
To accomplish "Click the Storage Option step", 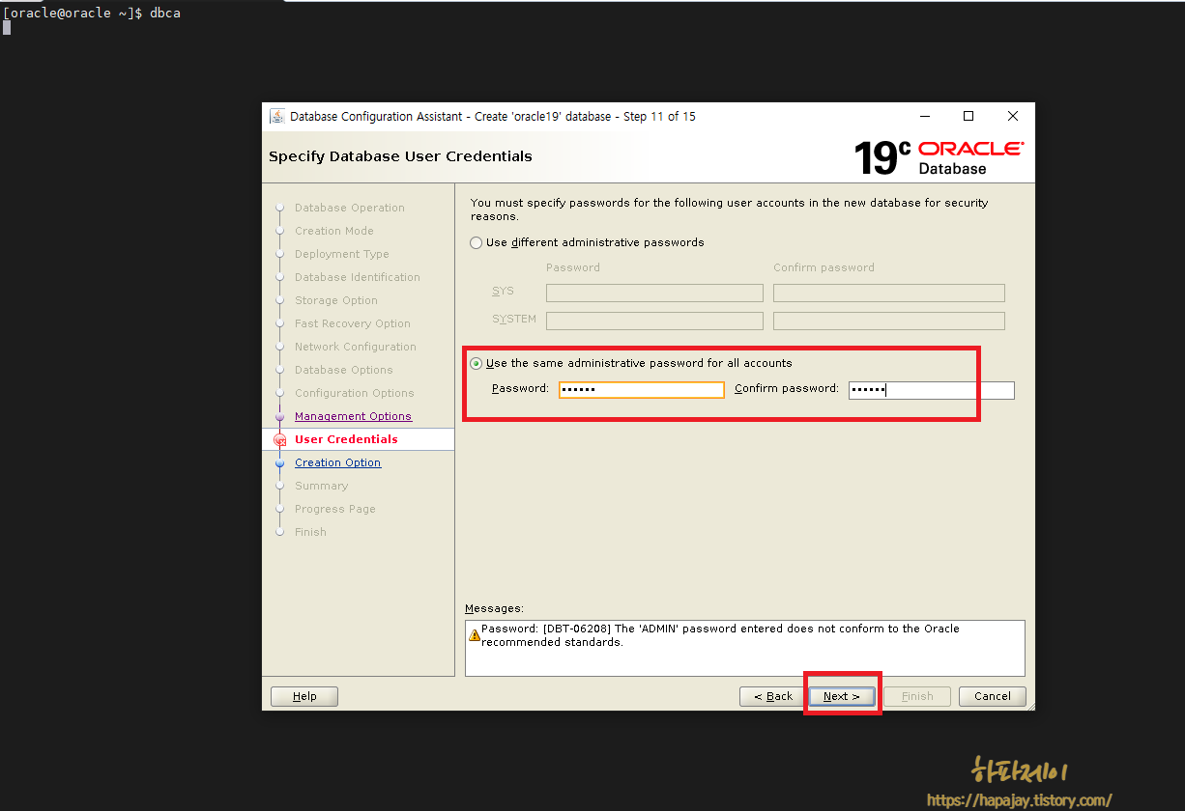I will [x=336, y=300].
